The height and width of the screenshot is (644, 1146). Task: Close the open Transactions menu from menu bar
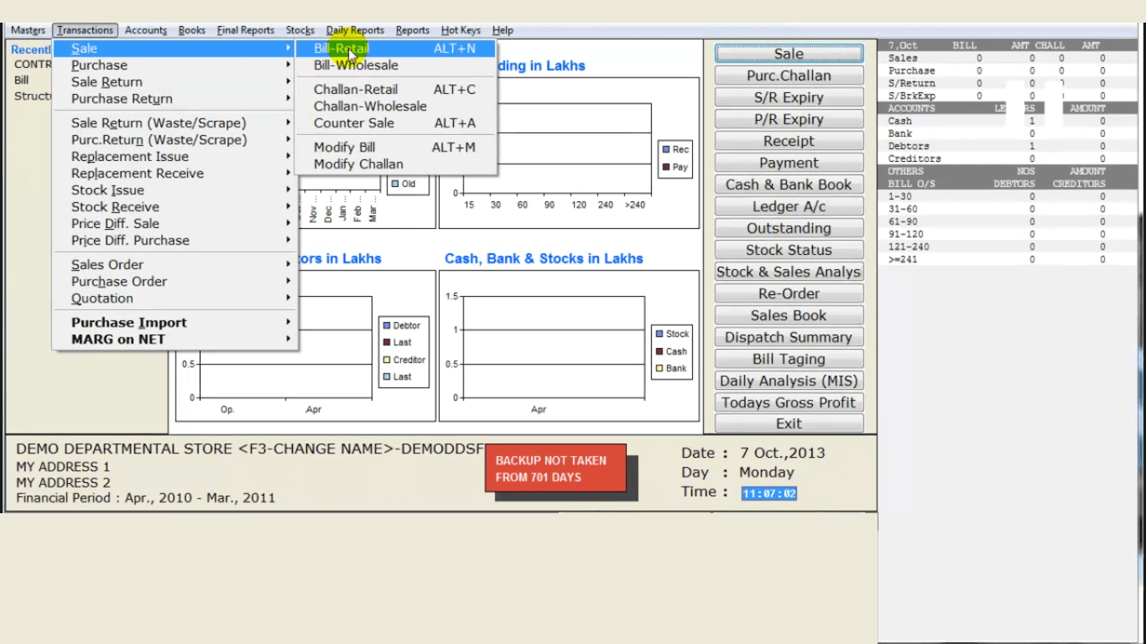(x=85, y=30)
